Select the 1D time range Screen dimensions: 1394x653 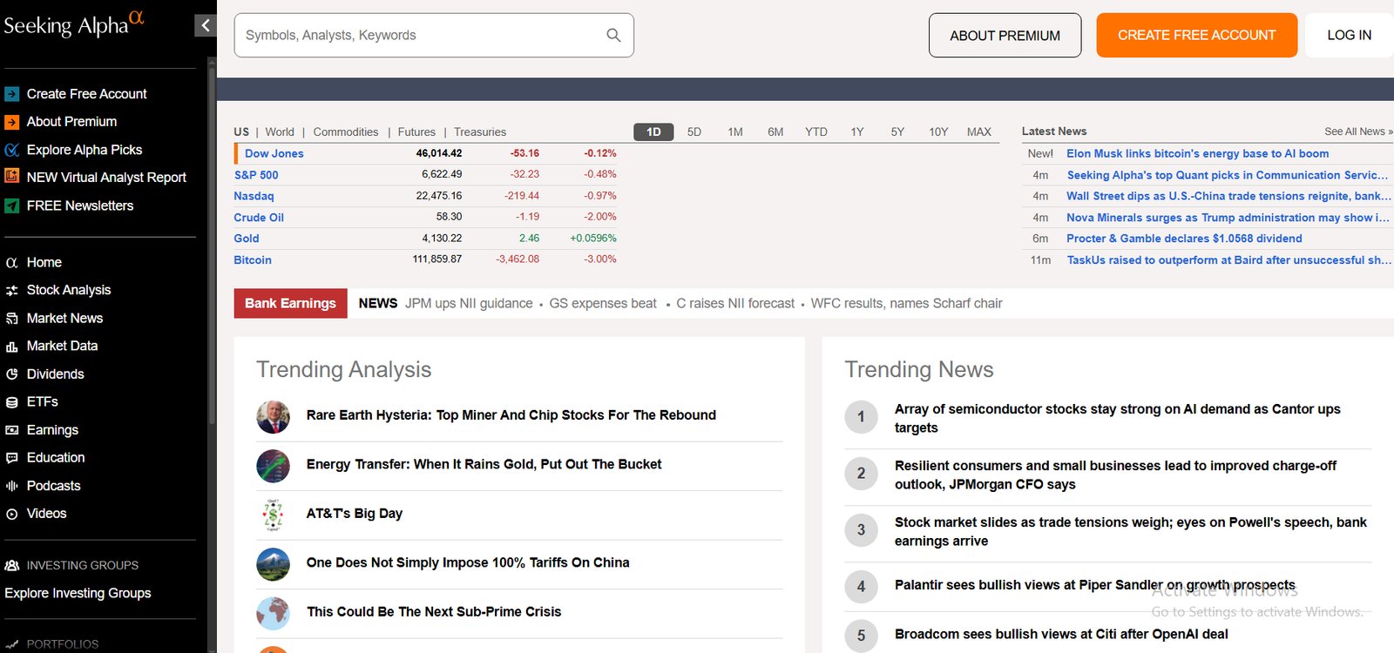(653, 132)
